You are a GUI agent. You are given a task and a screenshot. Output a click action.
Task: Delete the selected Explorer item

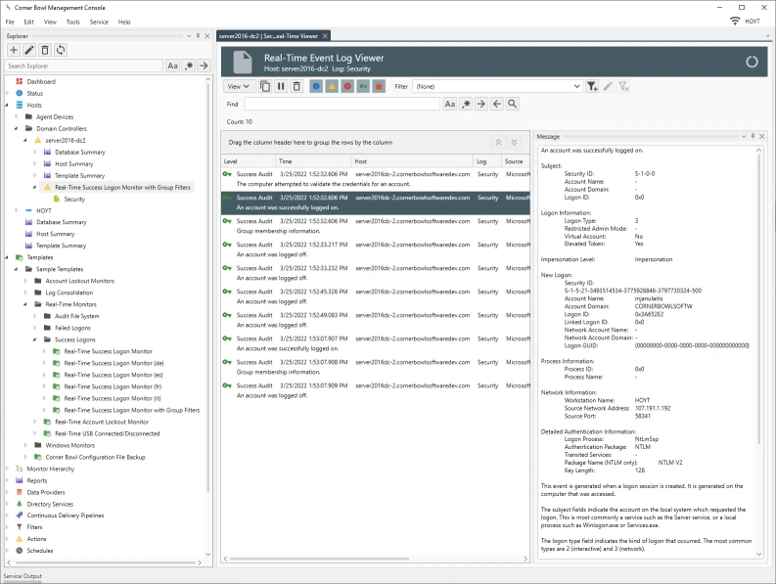coord(45,50)
